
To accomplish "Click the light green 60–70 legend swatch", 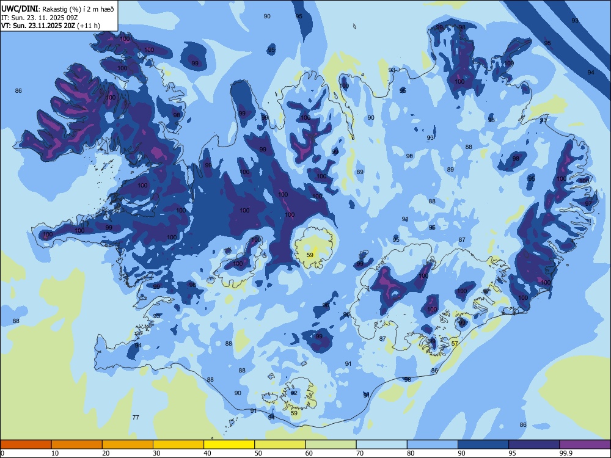I will (331, 445).
